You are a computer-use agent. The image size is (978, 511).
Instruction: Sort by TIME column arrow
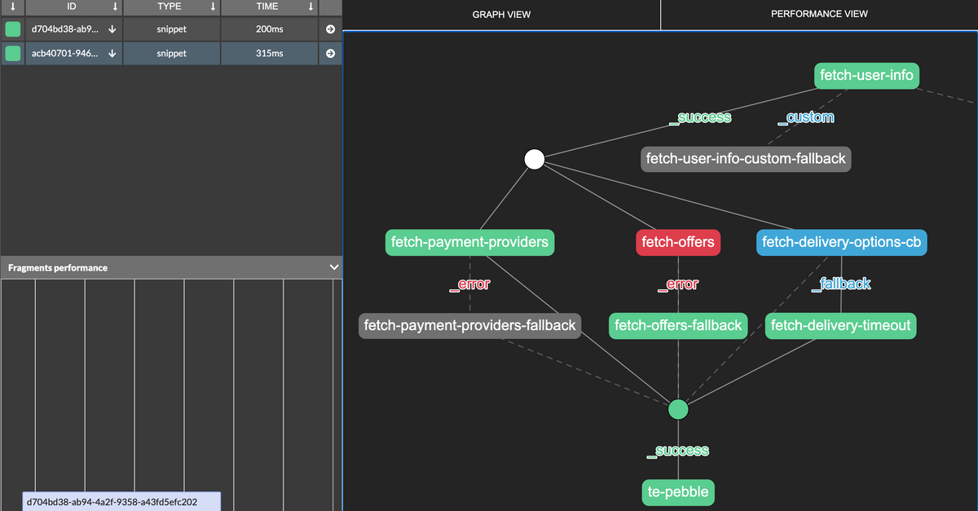coord(311,7)
